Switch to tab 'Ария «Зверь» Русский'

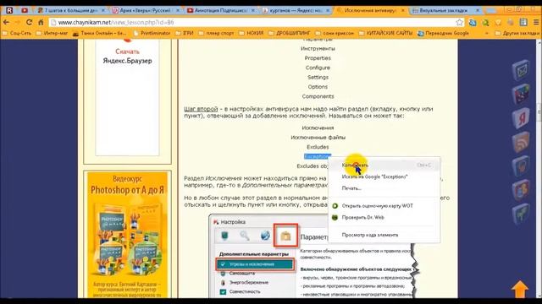[x=145, y=10]
